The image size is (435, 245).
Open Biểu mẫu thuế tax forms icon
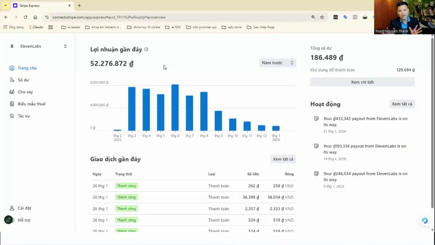[x=12, y=104]
